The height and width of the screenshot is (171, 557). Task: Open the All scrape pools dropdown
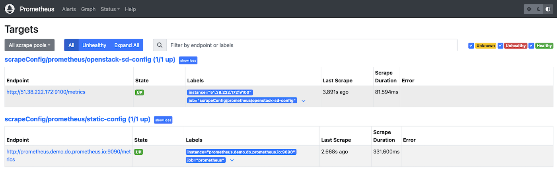[x=29, y=45]
